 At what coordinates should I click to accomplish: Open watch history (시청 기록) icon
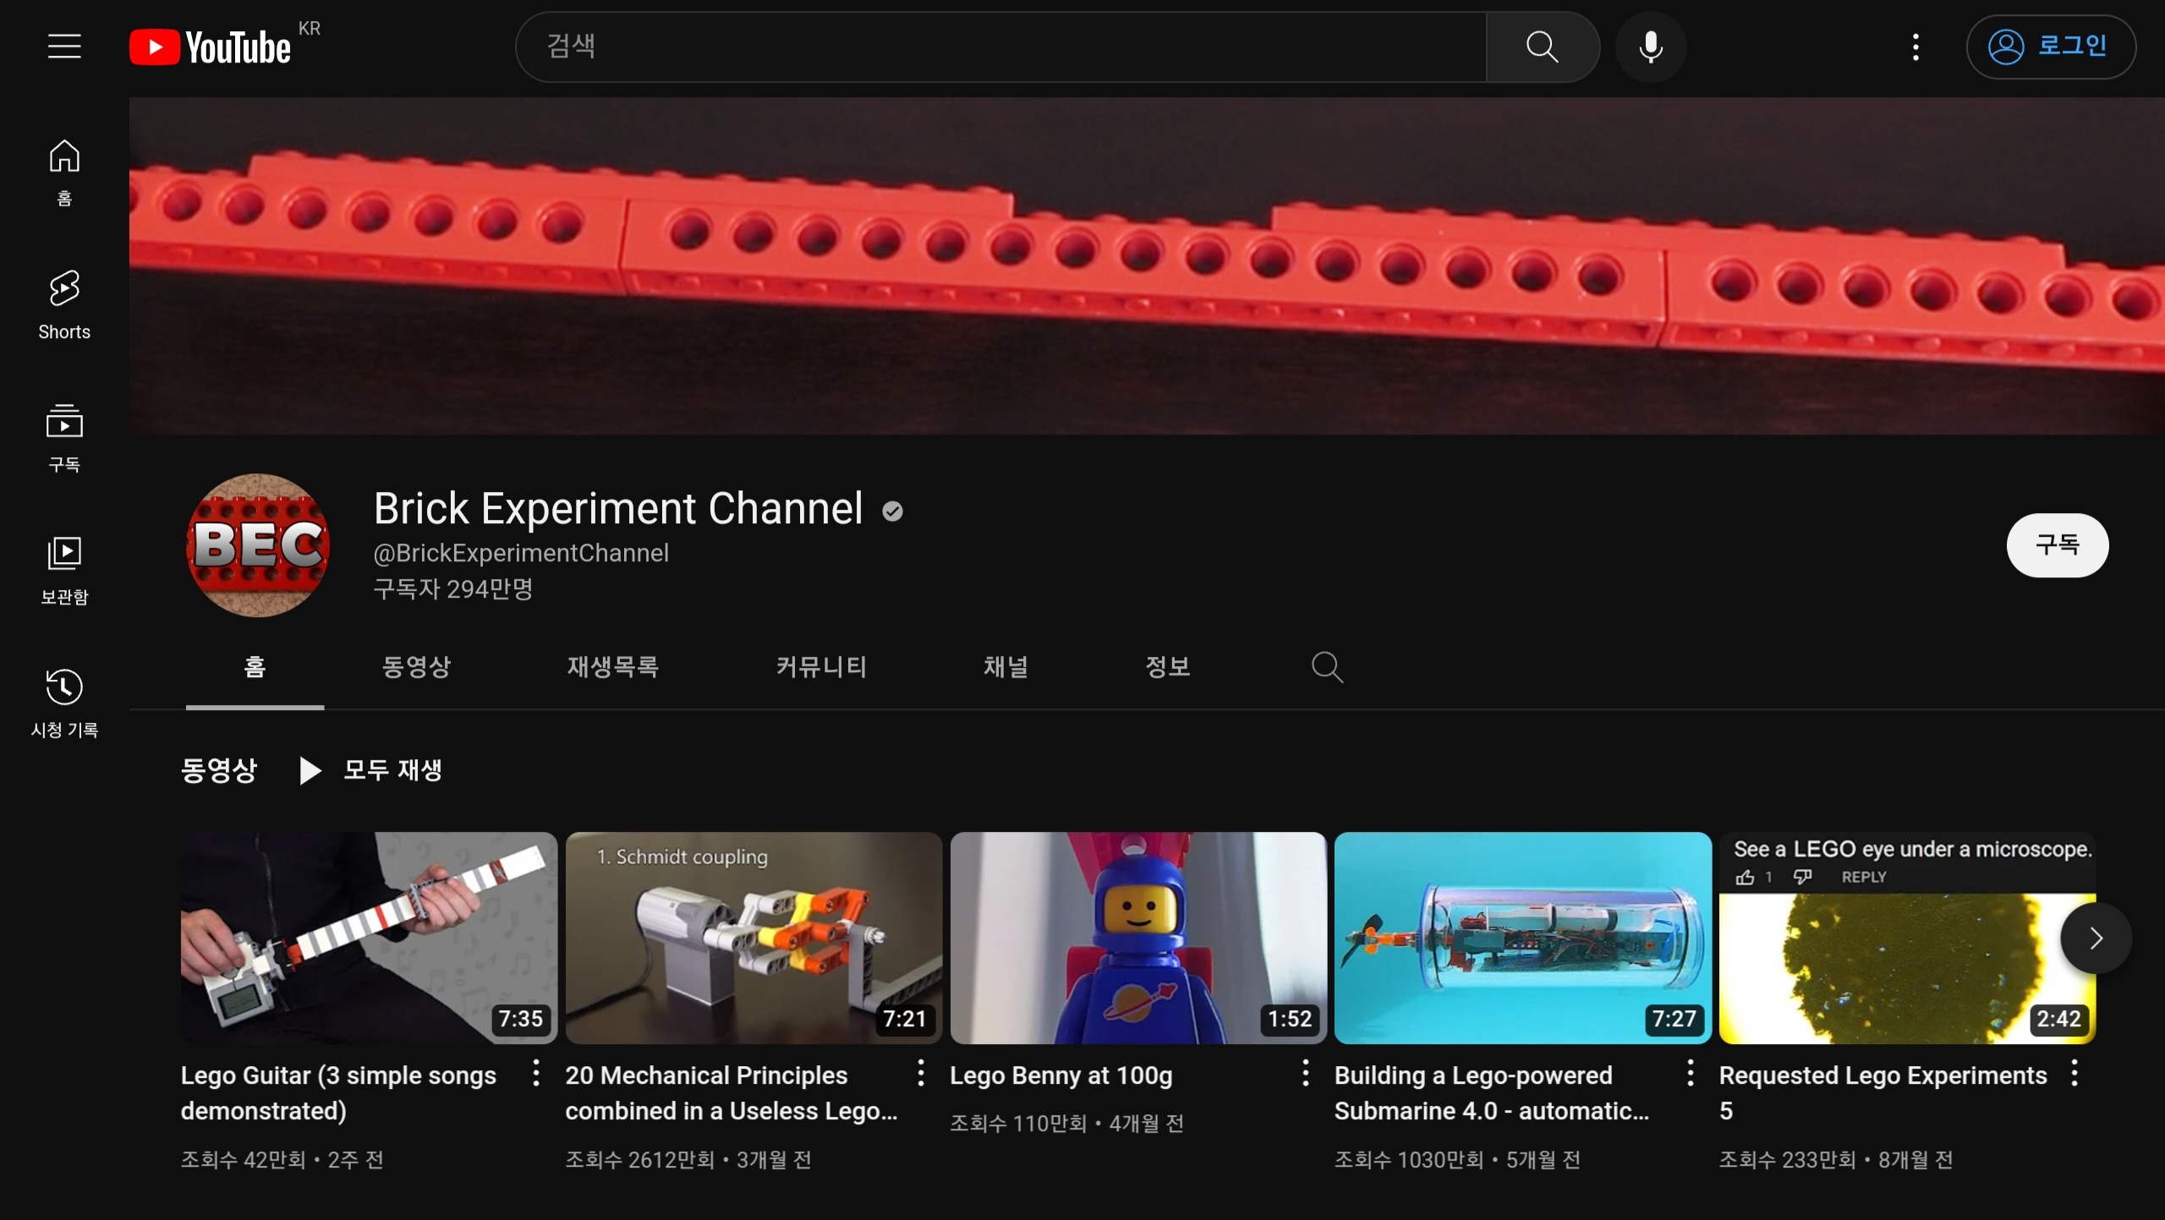pos(64,703)
